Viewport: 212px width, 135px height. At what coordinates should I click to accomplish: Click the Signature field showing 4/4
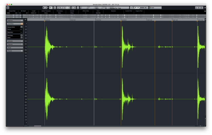(x=105, y=8)
